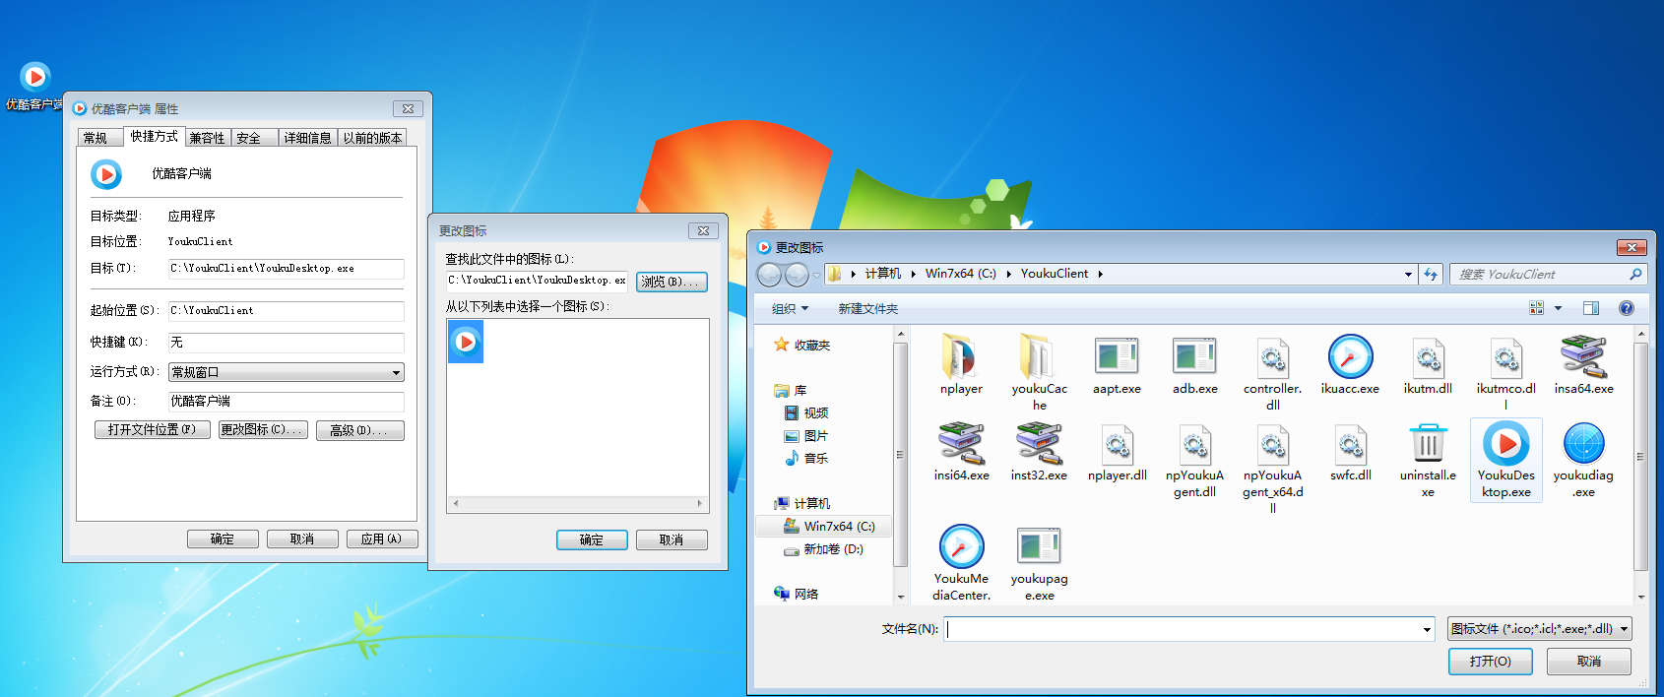Open the 组织 menu dropdown
This screenshot has height=697, width=1664.
pos(790,309)
